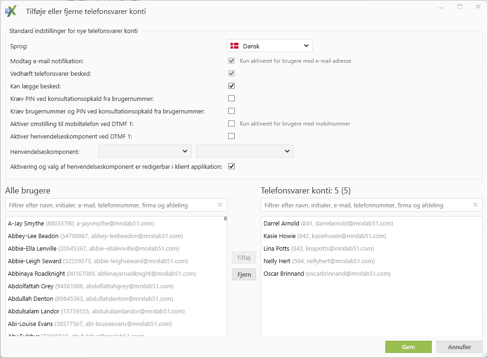Toggle the Kan lægge besked checkbox
The height and width of the screenshot is (358, 488).
(x=231, y=86)
